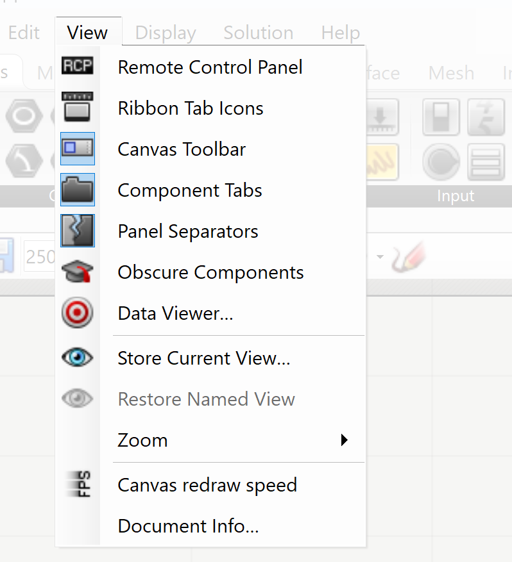Open Document Info dialog
The width and height of the screenshot is (512, 562).
(x=188, y=526)
